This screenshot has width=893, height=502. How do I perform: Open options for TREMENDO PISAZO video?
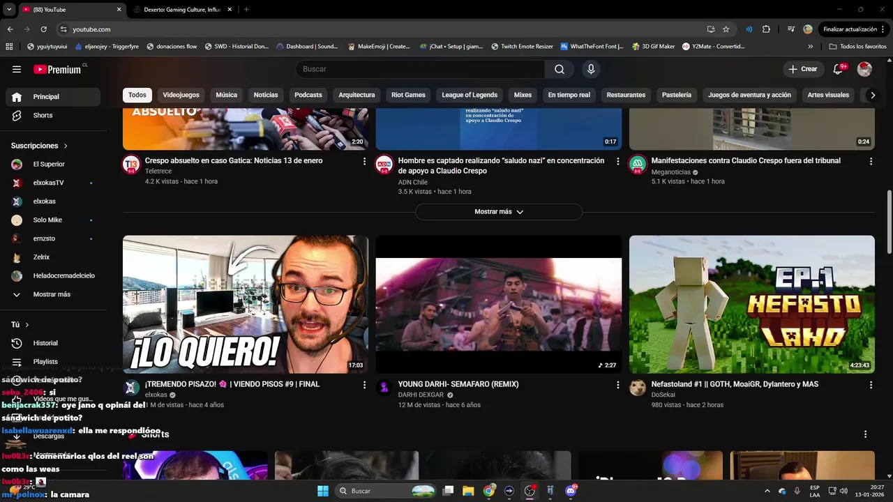click(364, 385)
